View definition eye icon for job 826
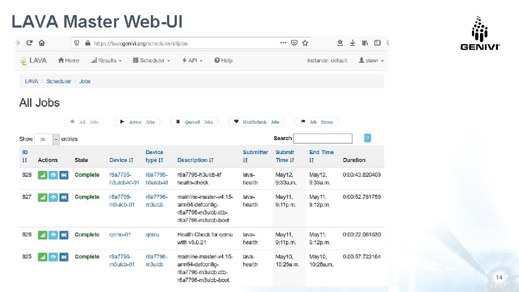The width and height of the screenshot is (519, 292). [53, 235]
